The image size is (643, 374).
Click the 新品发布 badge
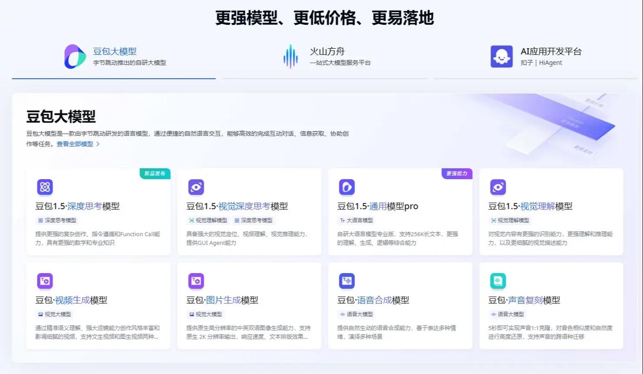155,173
